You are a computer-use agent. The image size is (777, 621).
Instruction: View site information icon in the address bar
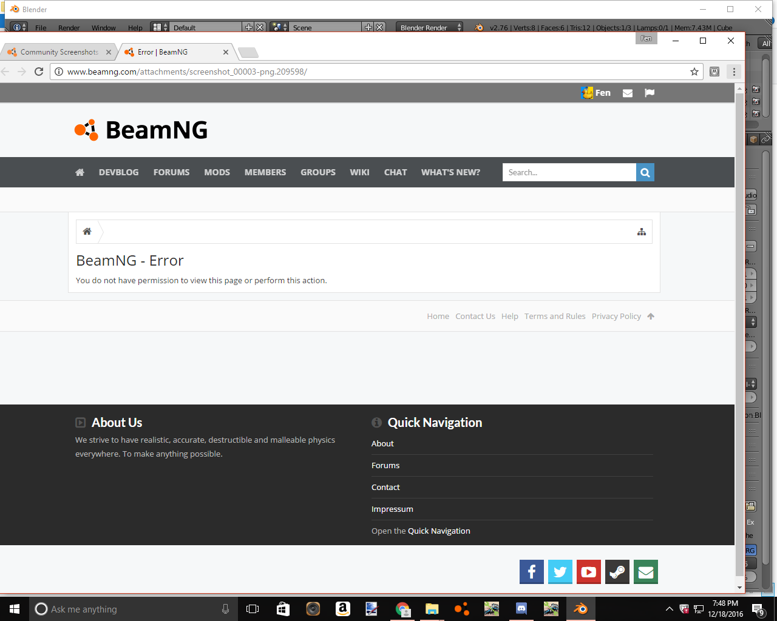click(x=59, y=72)
